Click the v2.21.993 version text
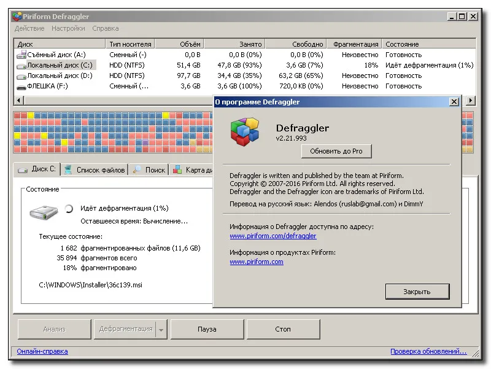Viewport: 491px width, 369px height. (x=291, y=138)
